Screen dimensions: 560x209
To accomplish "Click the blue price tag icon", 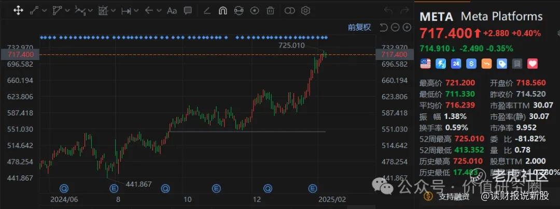I will pos(502,64).
